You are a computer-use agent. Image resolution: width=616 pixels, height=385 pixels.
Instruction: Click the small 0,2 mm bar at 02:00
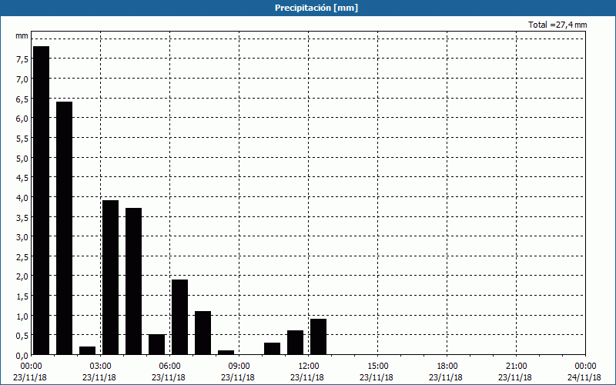(x=87, y=350)
